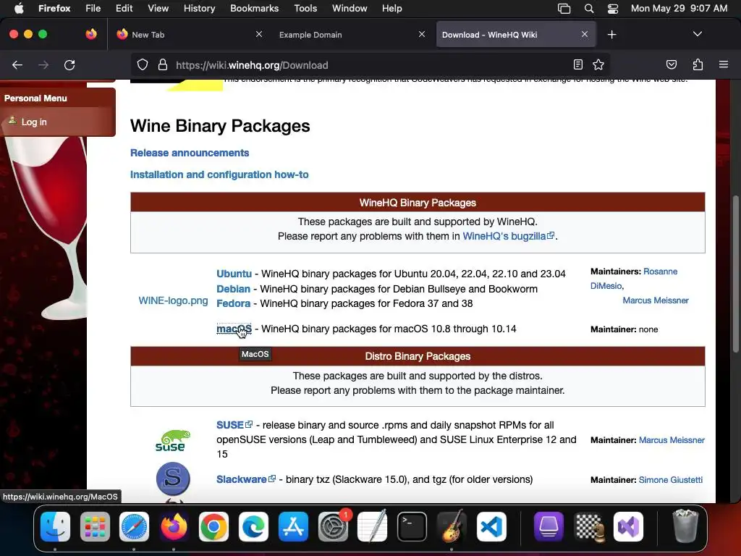
Task: Open the Release announcements link
Action: [190, 153]
